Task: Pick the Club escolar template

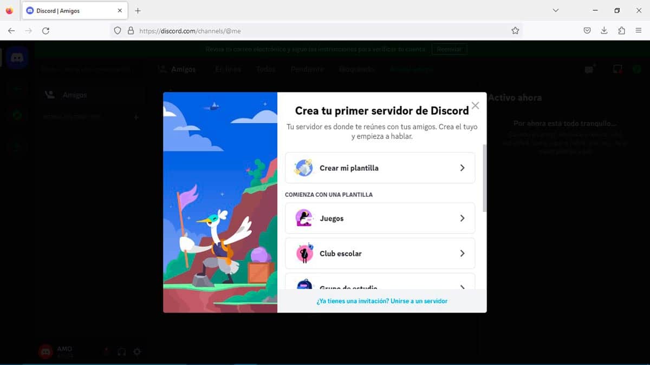Action: point(380,253)
